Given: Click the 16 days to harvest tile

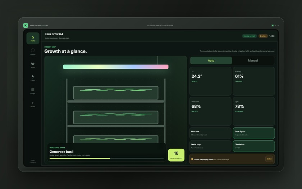Looking at the screenshot, I should pyautogui.click(x=176, y=155).
